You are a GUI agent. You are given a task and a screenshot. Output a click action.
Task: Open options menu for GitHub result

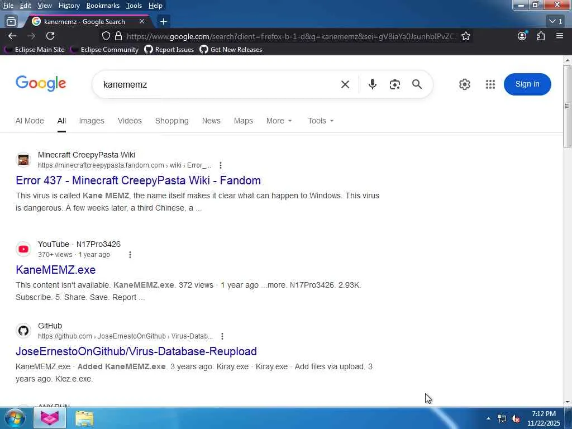pos(222,336)
